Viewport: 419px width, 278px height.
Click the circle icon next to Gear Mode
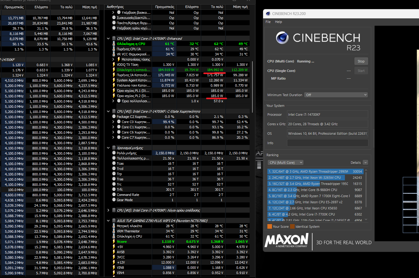click(114, 200)
